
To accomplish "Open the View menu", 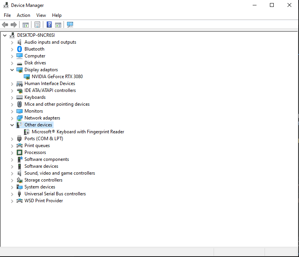I will (x=41, y=15).
